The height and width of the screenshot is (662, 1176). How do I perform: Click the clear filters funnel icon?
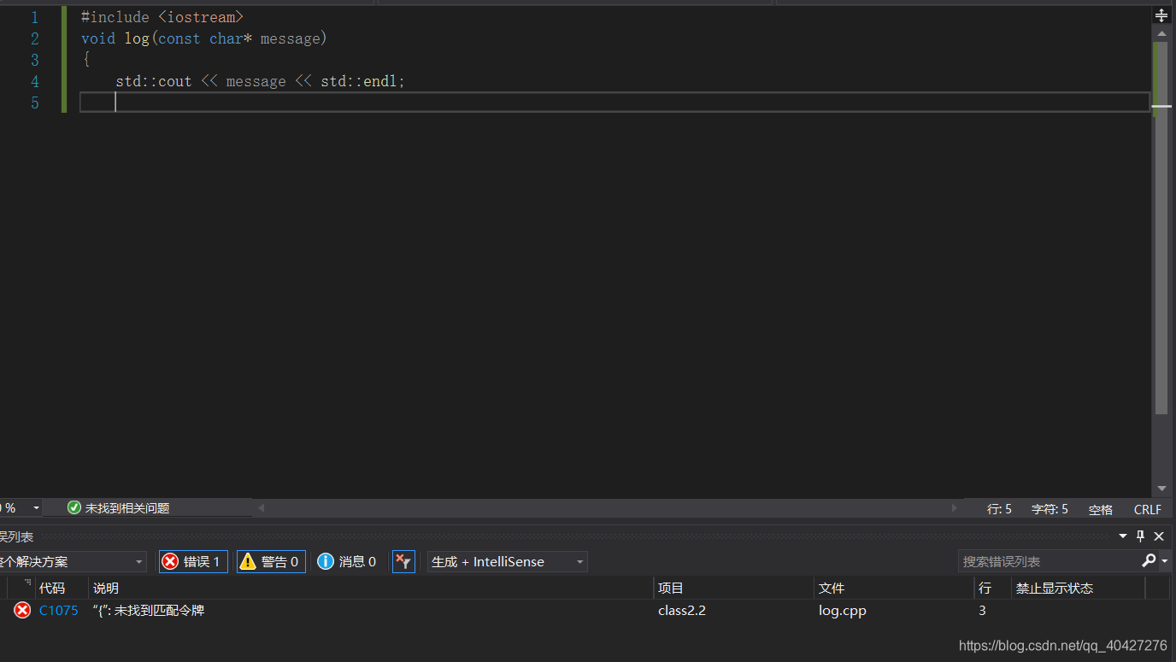coord(403,561)
